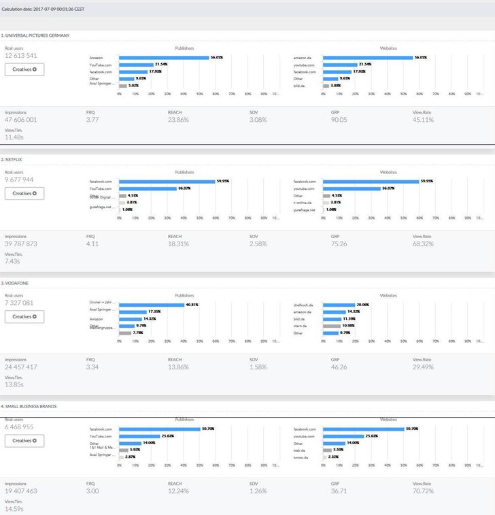Select real users value 7 327 081

pos(19,303)
